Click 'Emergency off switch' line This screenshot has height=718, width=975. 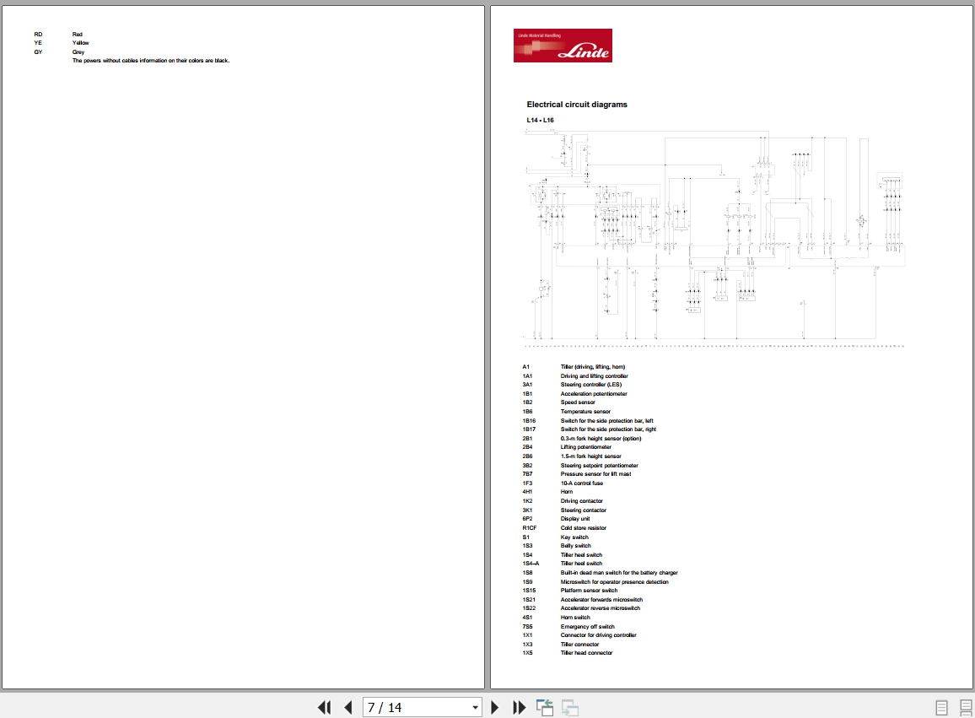click(x=588, y=627)
